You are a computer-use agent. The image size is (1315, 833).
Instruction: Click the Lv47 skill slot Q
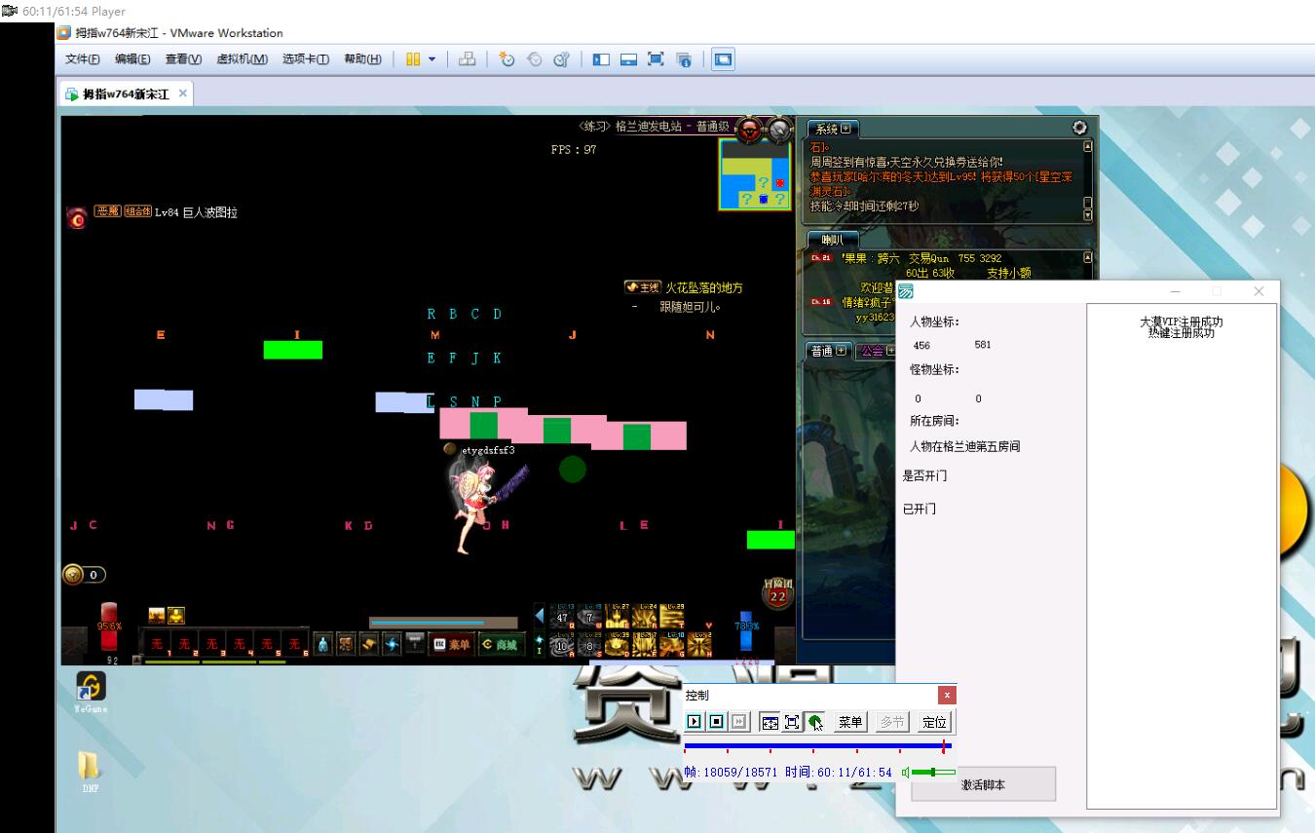pyautogui.click(x=562, y=616)
